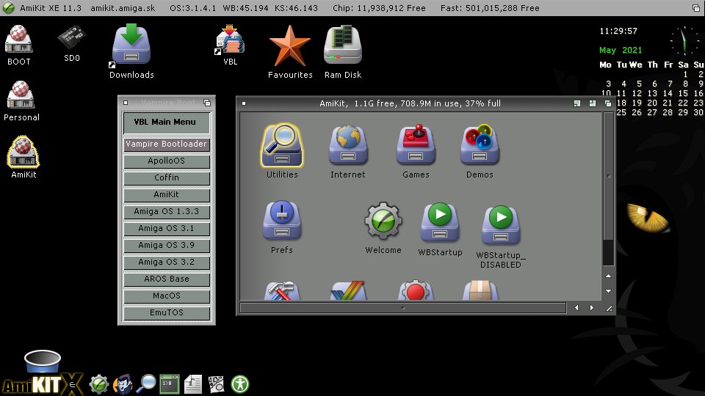This screenshot has width=705, height=396.
Task: Click the scissors tools icon in the dock
Action: coord(216,384)
